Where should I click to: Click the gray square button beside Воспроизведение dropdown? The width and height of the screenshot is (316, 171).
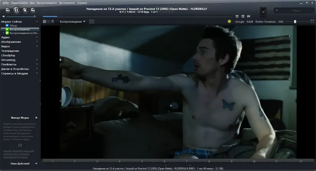tap(92, 22)
